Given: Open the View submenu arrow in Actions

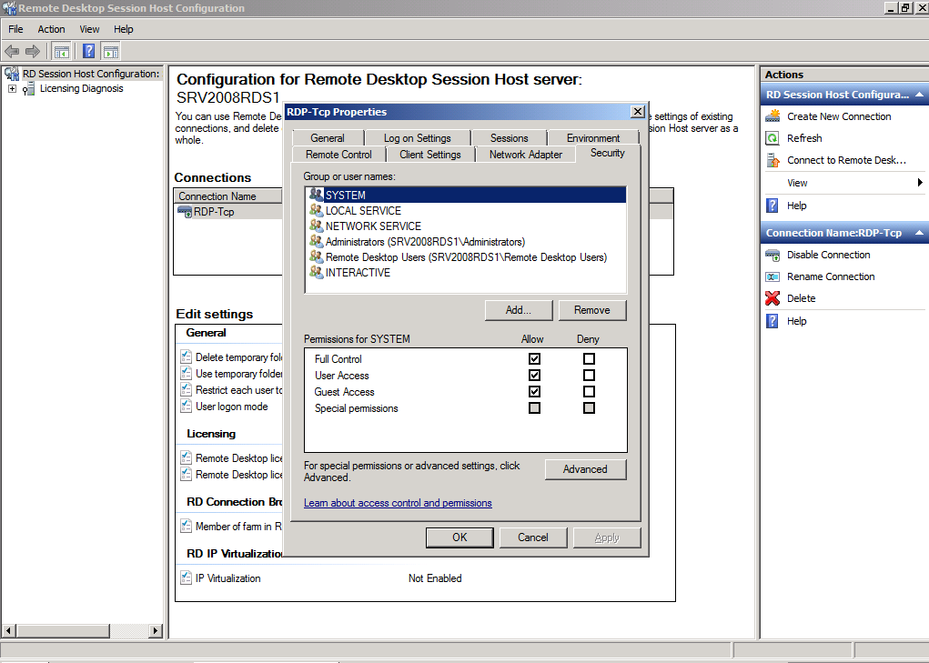Looking at the screenshot, I should (x=920, y=182).
